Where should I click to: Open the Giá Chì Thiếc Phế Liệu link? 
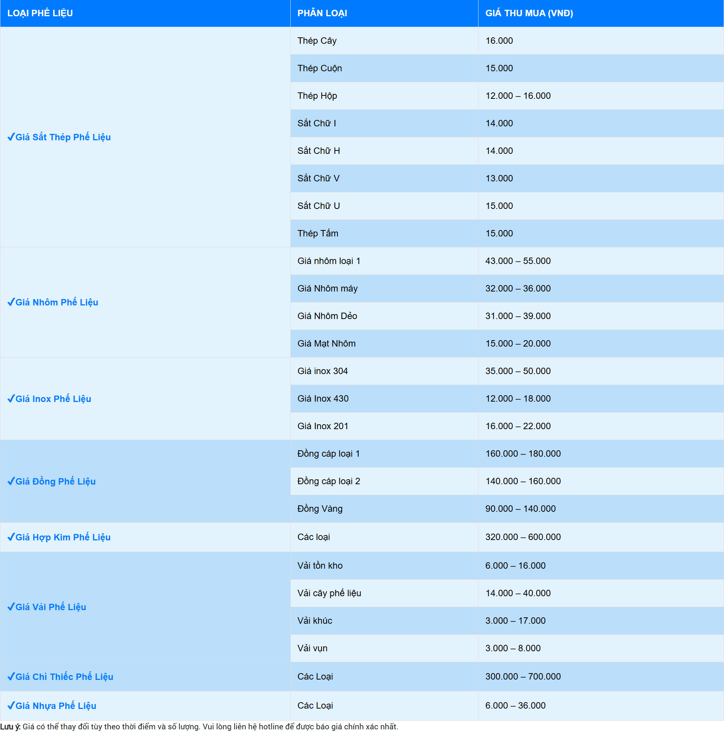tap(64, 677)
